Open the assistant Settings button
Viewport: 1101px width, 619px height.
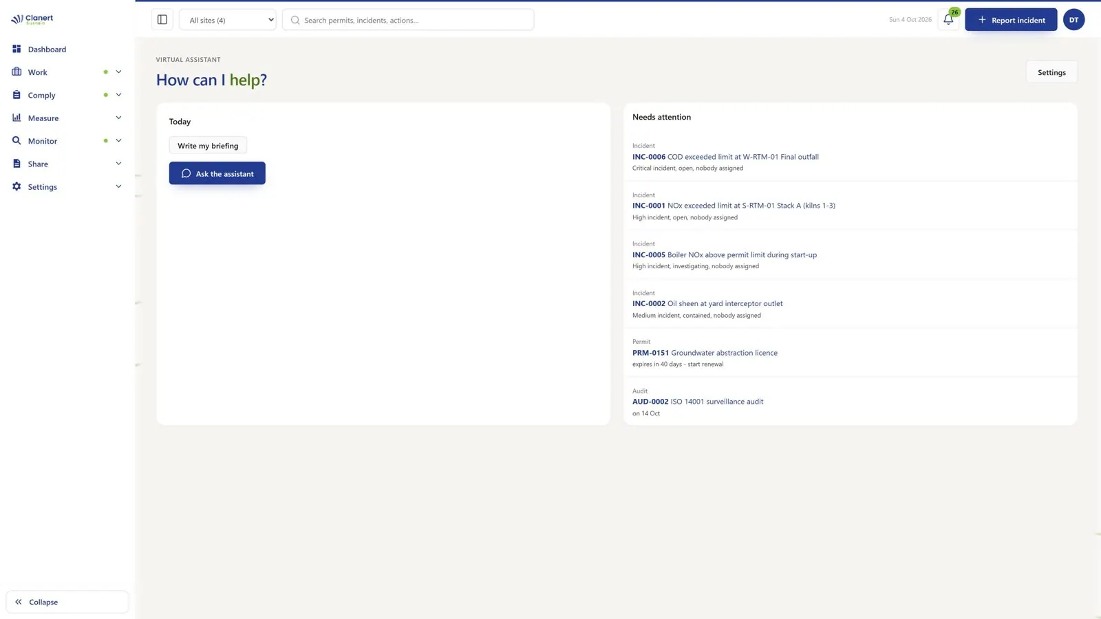[x=1051, y=72]
